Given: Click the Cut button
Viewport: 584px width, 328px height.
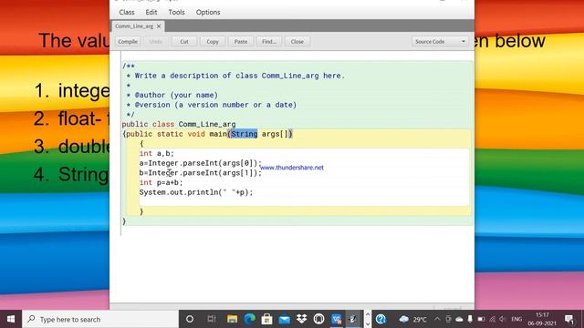Looking at the screenshot, I should [184, 42].
